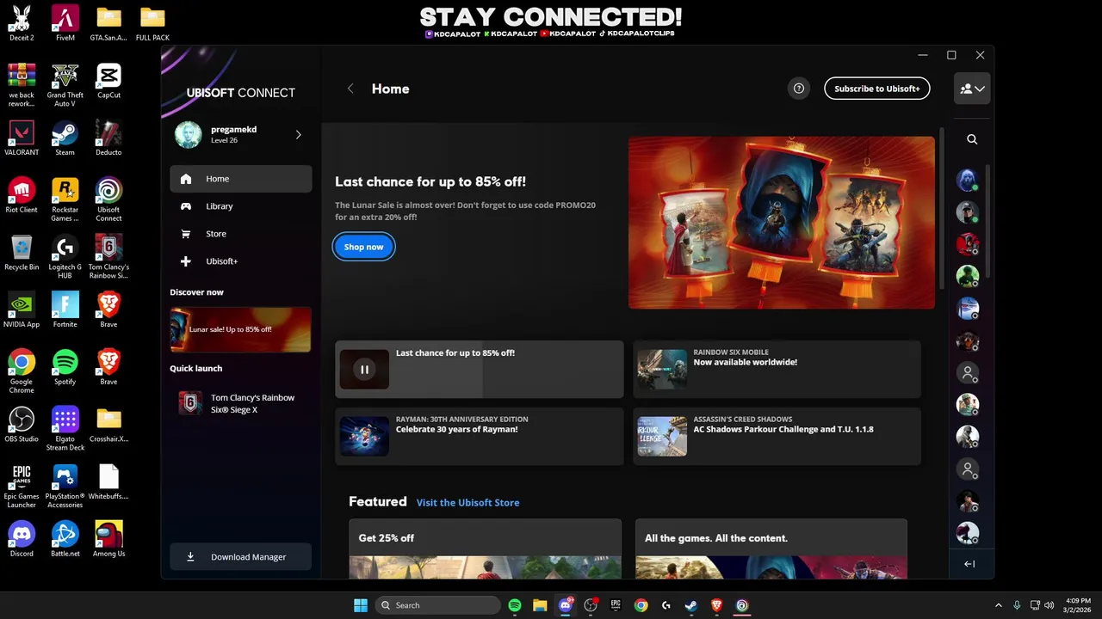1102x619 pixels.
Task: Pause the Last chance banner rotation
Action: tap(364, 370)
